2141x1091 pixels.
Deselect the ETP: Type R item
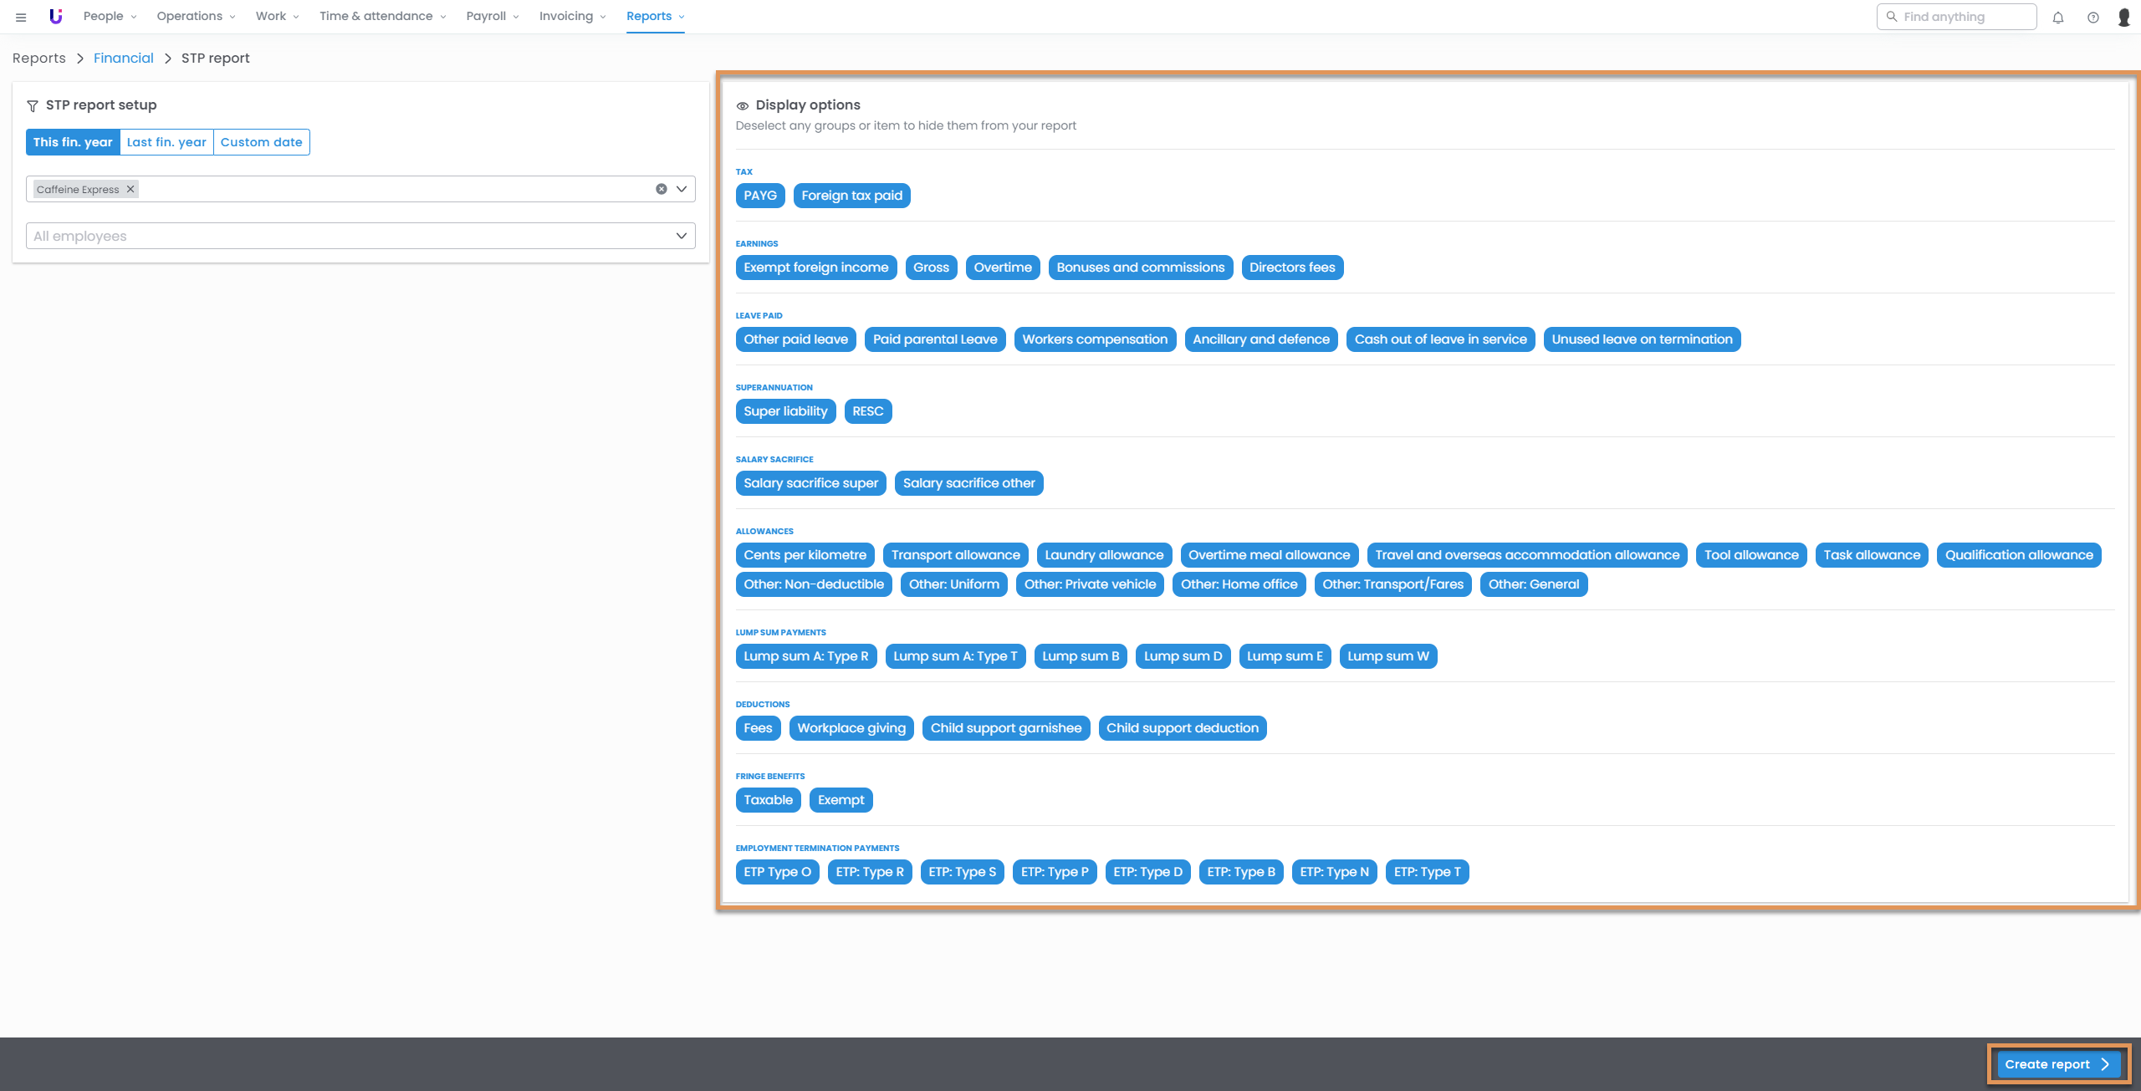pos(869,872)
